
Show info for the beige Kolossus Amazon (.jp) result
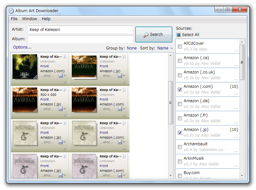pos(65,123)
